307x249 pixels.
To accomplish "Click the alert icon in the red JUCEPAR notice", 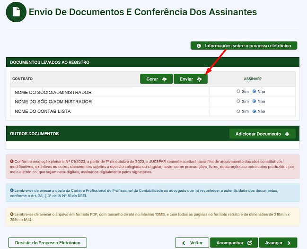I will (x=12, y=162).
